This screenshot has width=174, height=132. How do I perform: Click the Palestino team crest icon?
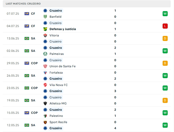click(45, 116)
